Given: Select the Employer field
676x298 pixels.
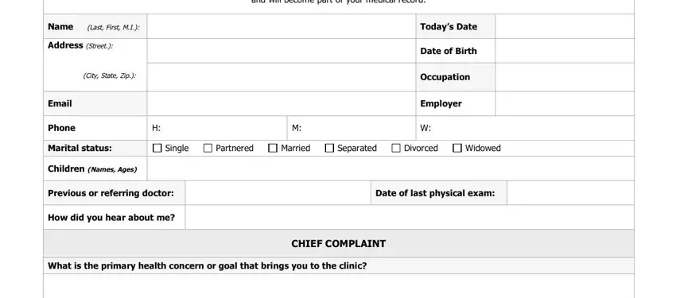Looking at the screenshot, I should [565, 104].
